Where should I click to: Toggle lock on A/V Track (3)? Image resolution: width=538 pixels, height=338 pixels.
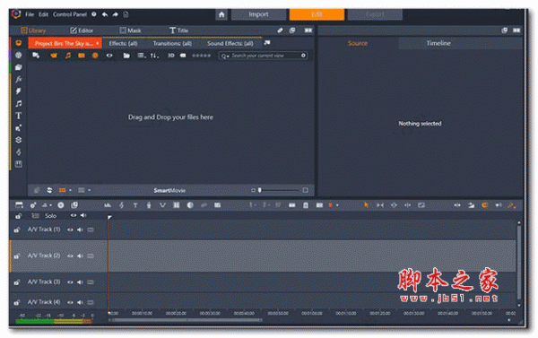(17, 282)
